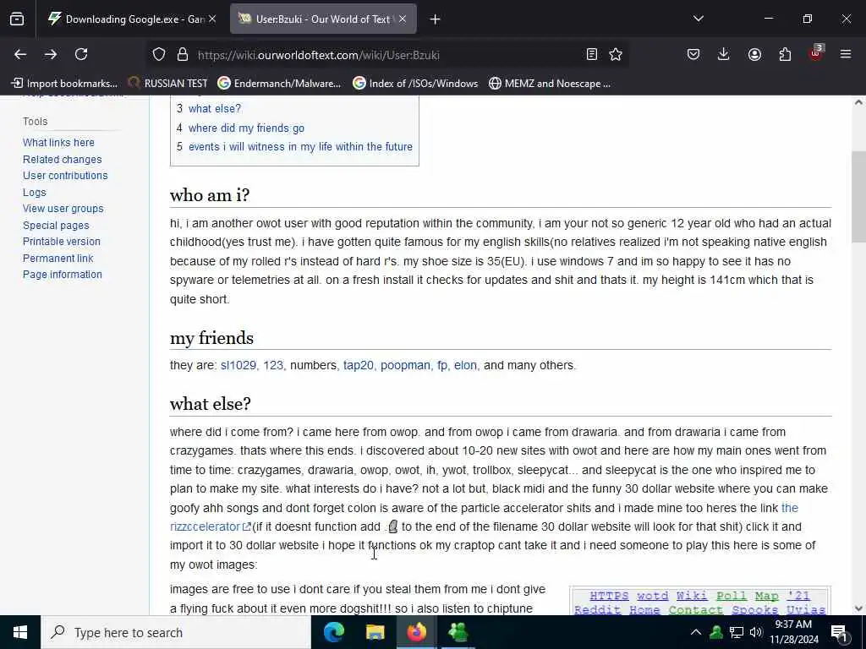Select the User:Bzuki Our World of Text tab

(323, 19)
